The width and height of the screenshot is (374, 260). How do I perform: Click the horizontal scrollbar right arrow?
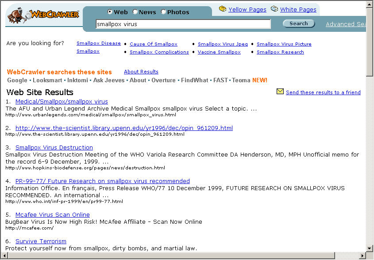[362, 256]
